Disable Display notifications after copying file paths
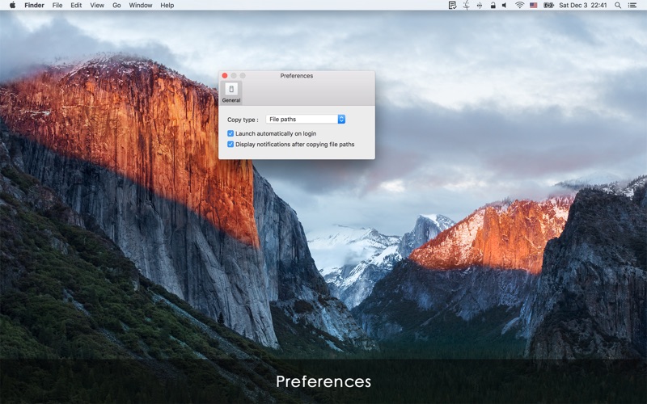Viewport: 647px width, 404px height. (x=230, y=145)
